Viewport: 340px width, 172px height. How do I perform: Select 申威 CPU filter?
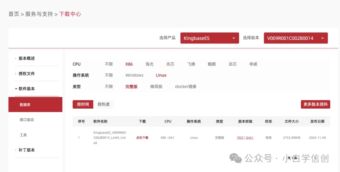click(253, 64)
